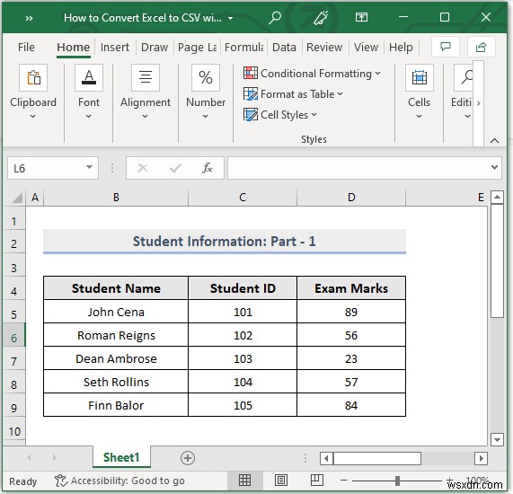This screenshot has height=494, width=513.
Task: Open the Review tab
Action: (x=324, y=47)
